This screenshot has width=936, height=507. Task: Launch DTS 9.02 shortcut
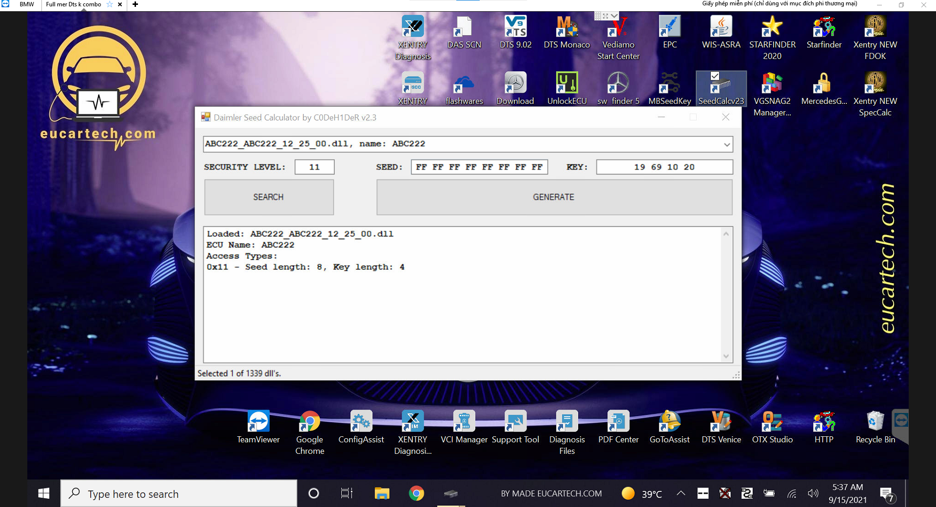515,32
